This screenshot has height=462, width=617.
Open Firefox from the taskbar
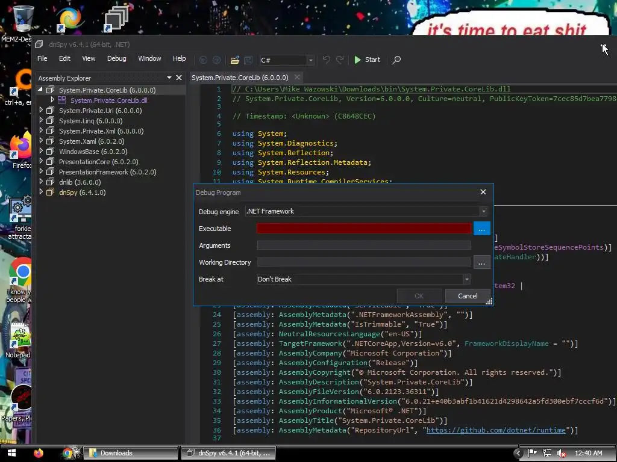click(x=38, y=453)
